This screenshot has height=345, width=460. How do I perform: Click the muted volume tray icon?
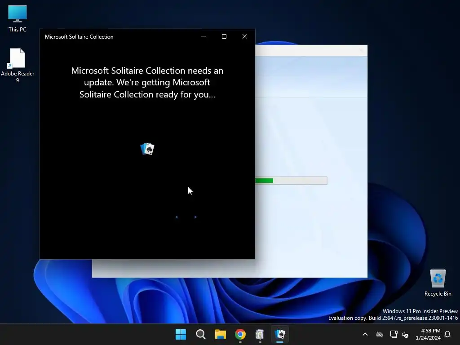[x=405, y=334]
